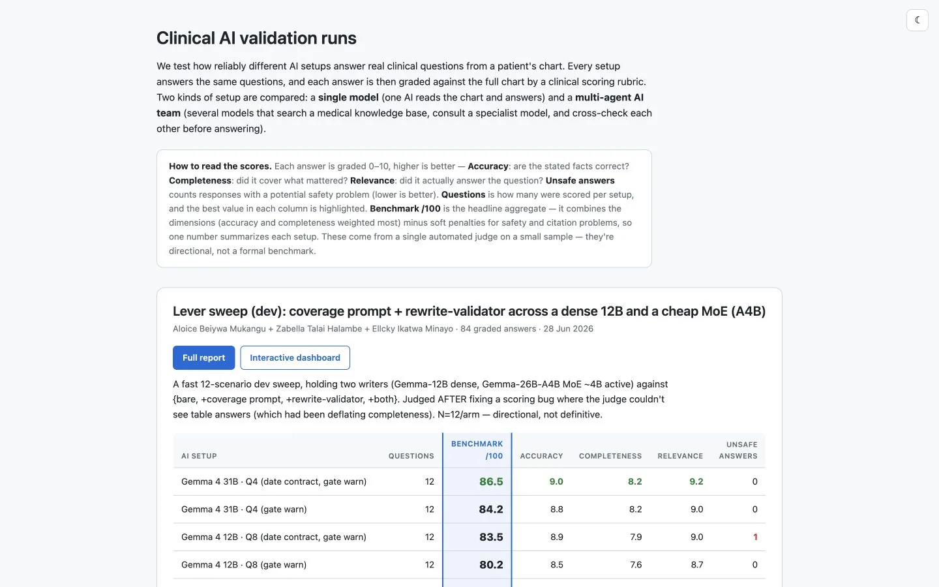Select the Gemma 4 12B Q8 (gate warn) row label
Screen dimensions: 939x587
(244, 565)
